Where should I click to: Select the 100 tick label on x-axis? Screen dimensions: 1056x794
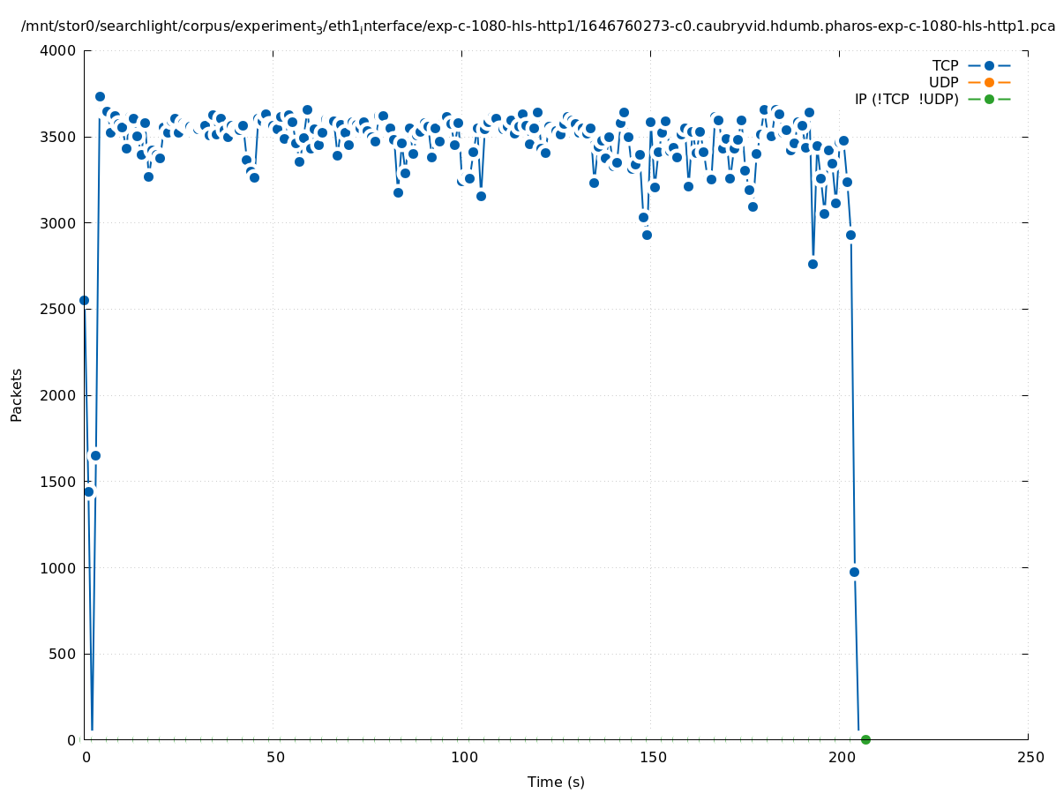coord(463,757)
